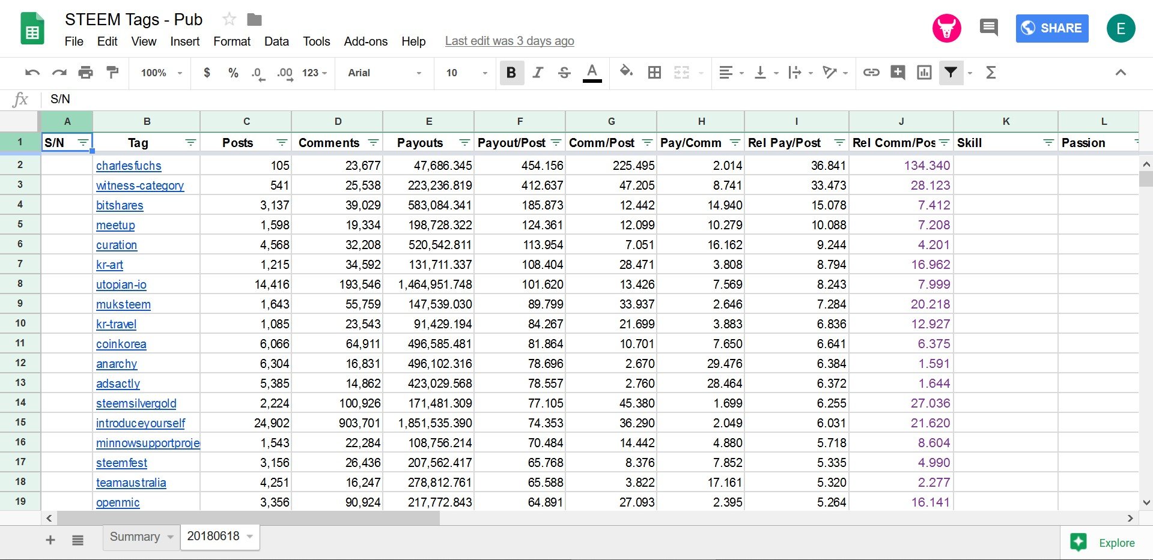Viewport: 1153px width, 560px height.
Task: Click the Merge cells icon
Action: tap(681, 73)
